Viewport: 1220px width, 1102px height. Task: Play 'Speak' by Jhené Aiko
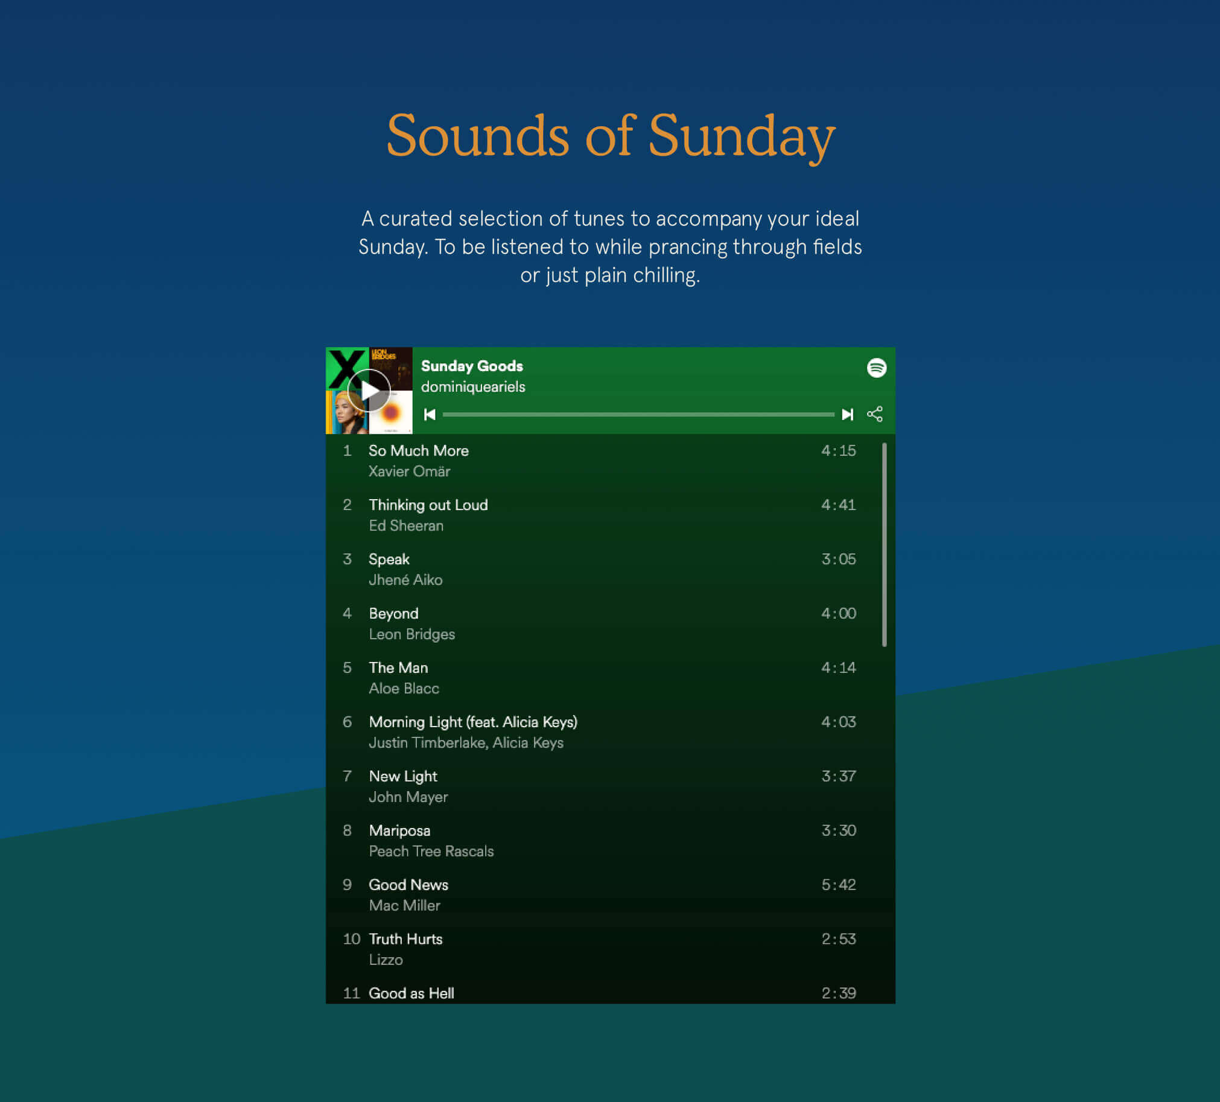point(389,559)
